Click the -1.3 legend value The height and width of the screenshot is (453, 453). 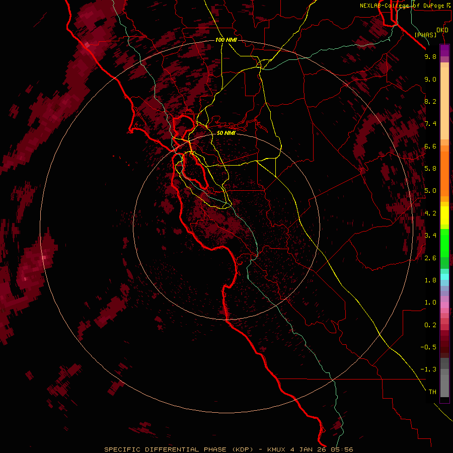pos(428,369)
